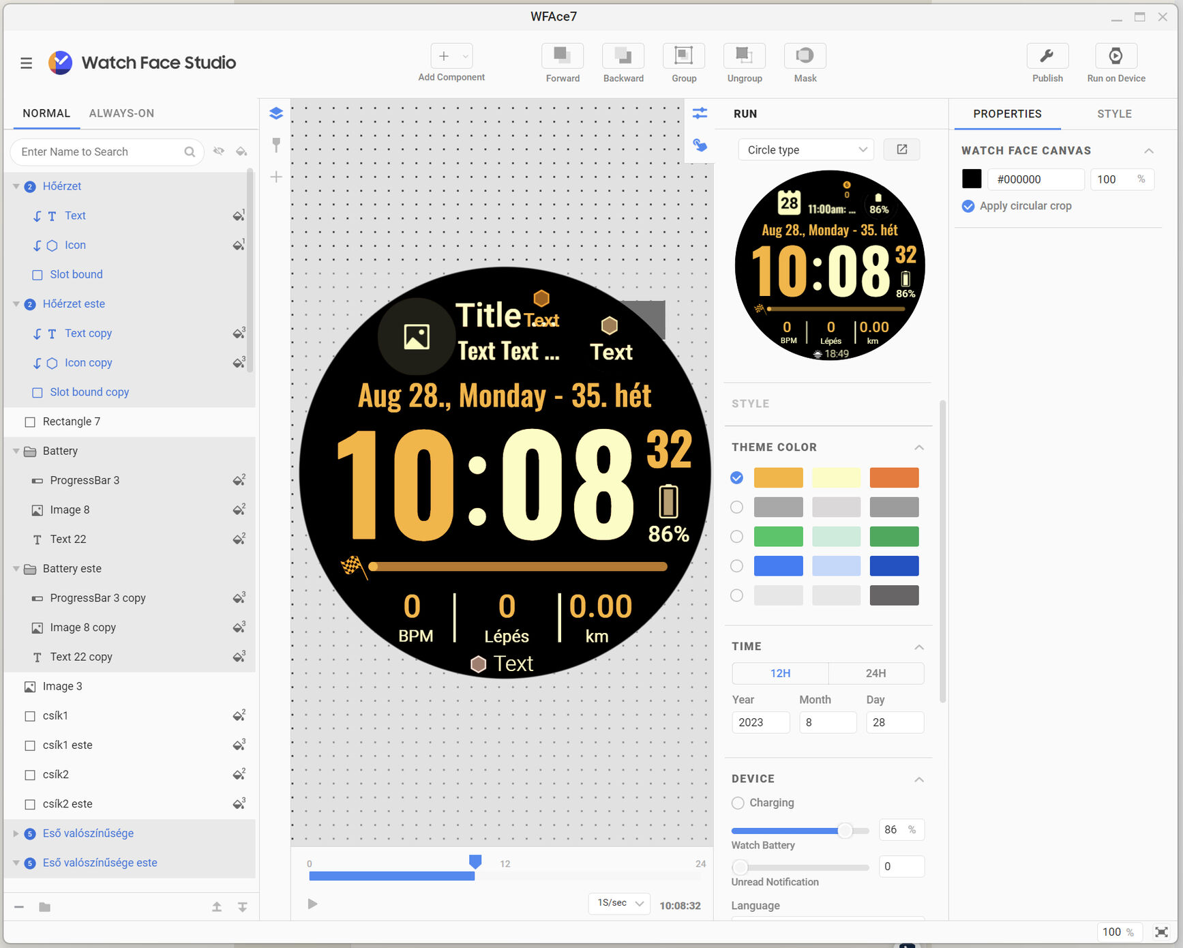This screenshot has height=948, width=1183.
Task: Play the timeline preview
Action: [x=312, y=904]
